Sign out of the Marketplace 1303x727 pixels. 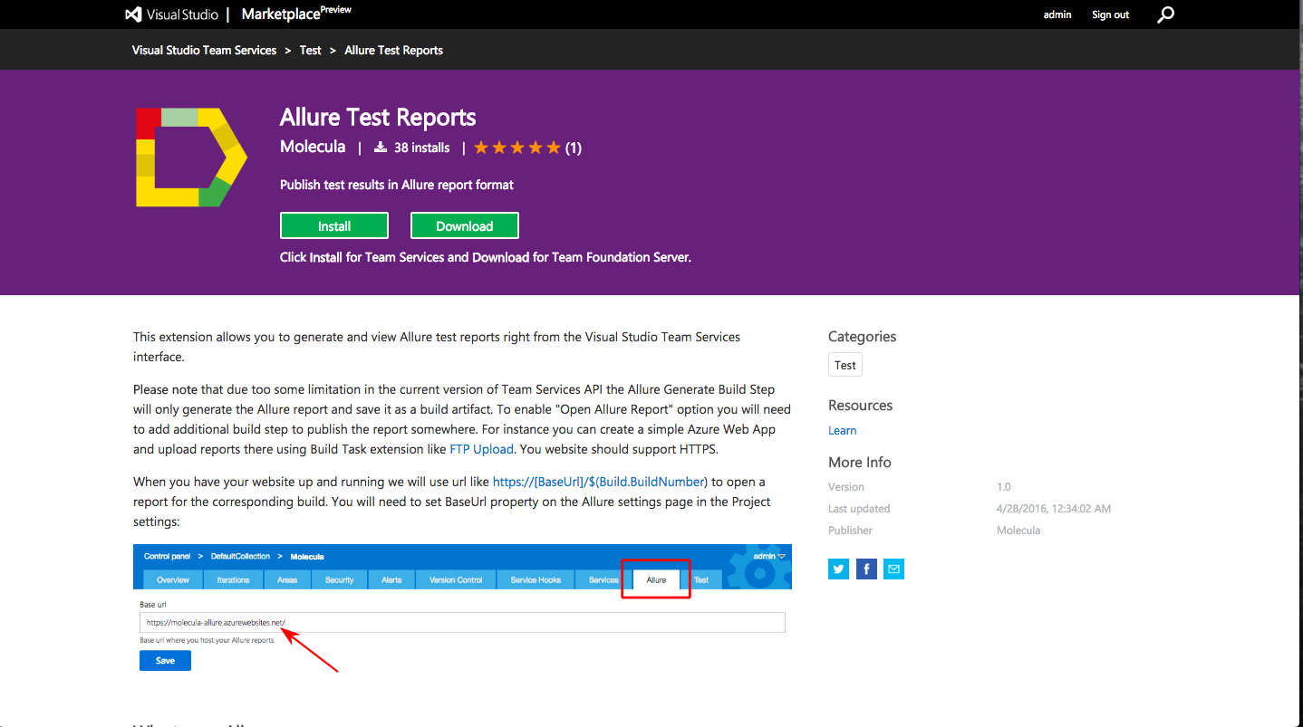click(1110, 14)
